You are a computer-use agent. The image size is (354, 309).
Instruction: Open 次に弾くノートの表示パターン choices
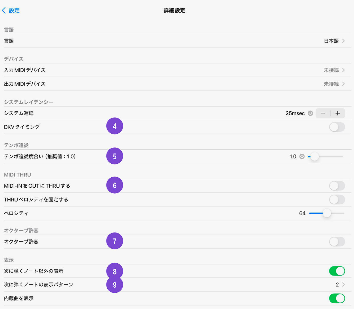[x=344, y=284]
